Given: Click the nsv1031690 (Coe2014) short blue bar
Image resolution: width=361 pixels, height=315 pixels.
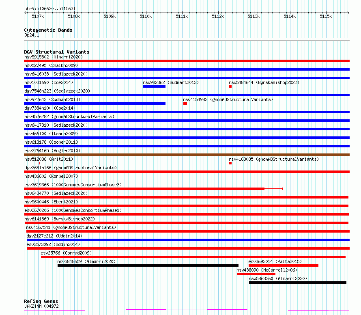Looking at the screenshot, I should coord(28,86).
